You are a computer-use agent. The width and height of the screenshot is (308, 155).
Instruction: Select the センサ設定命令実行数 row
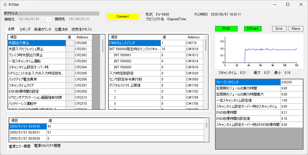134,79
